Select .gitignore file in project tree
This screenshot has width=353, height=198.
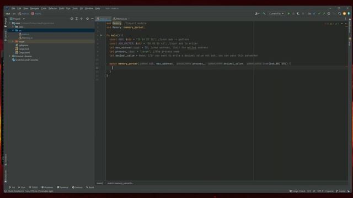click(x=22, y=45)
